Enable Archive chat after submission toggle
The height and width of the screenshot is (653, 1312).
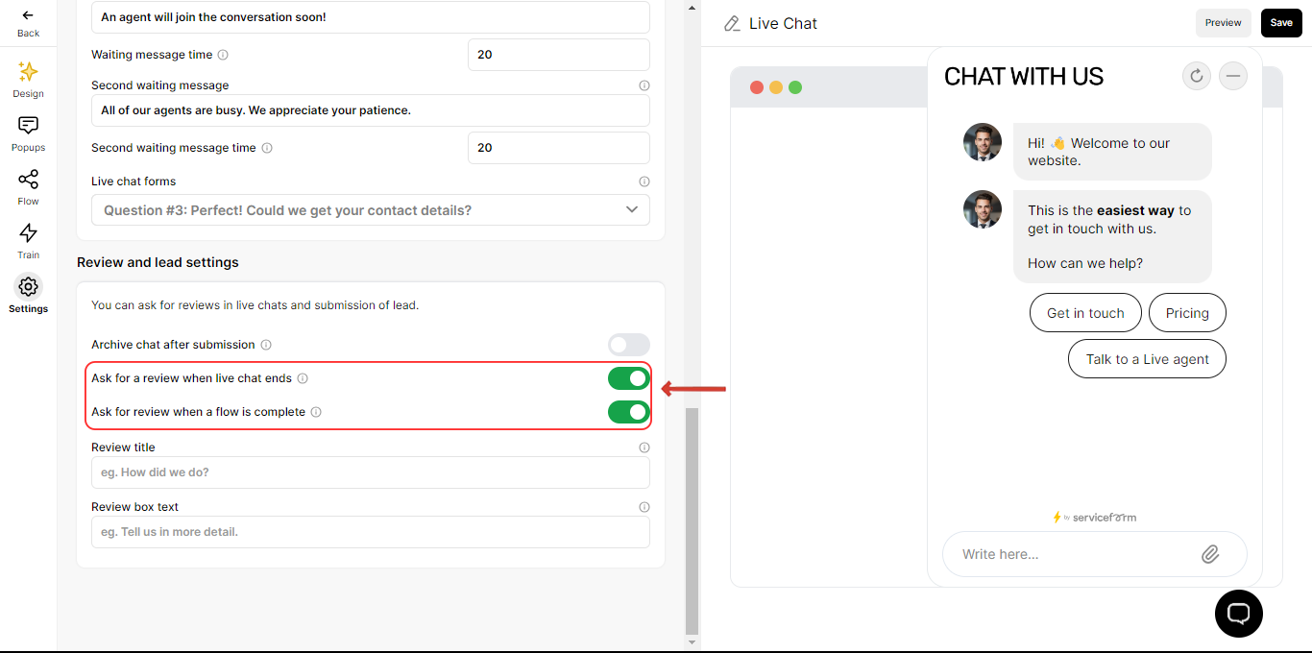[629, 345]
